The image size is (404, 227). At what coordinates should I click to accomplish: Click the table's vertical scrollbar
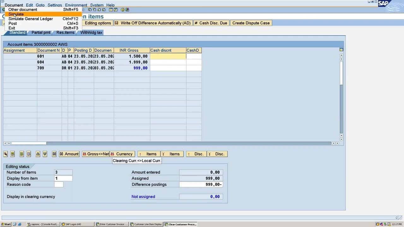click(341, 97)
